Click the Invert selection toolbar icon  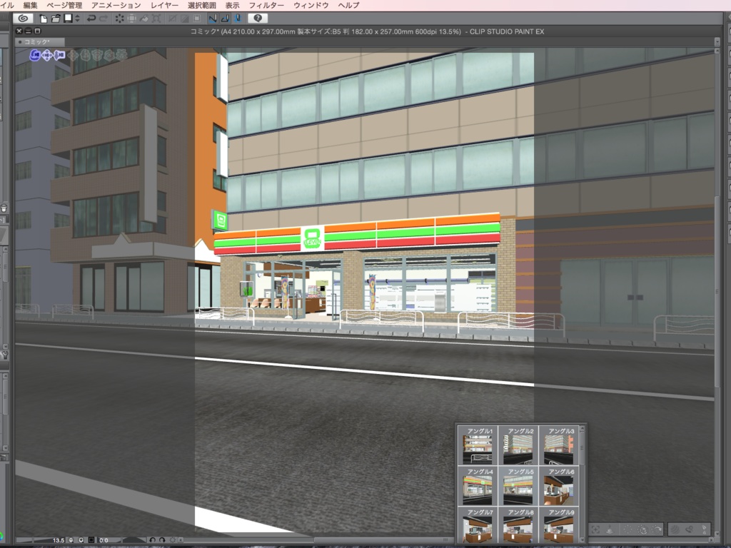(x=185, y=19)
